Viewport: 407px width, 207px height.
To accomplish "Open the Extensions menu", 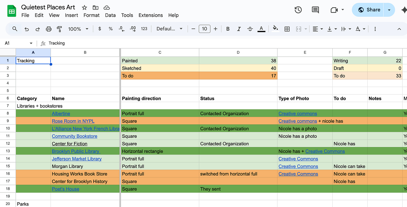I will click(151, 15).
